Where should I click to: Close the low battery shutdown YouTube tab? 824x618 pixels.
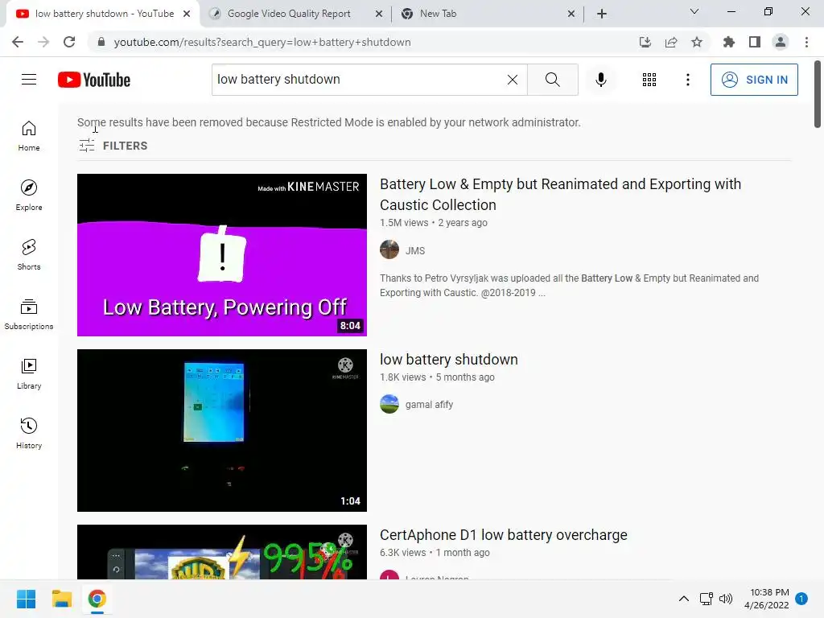187,14
